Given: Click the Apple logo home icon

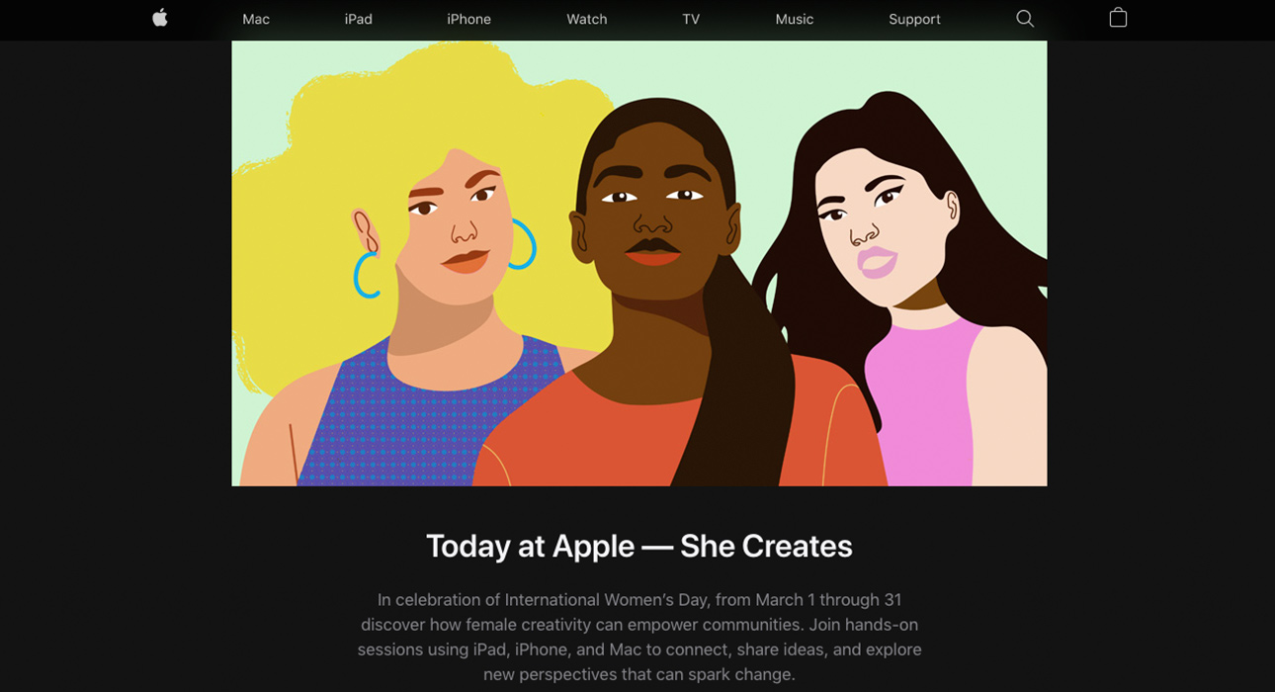Looking at the screenshot, I should 160,18.
